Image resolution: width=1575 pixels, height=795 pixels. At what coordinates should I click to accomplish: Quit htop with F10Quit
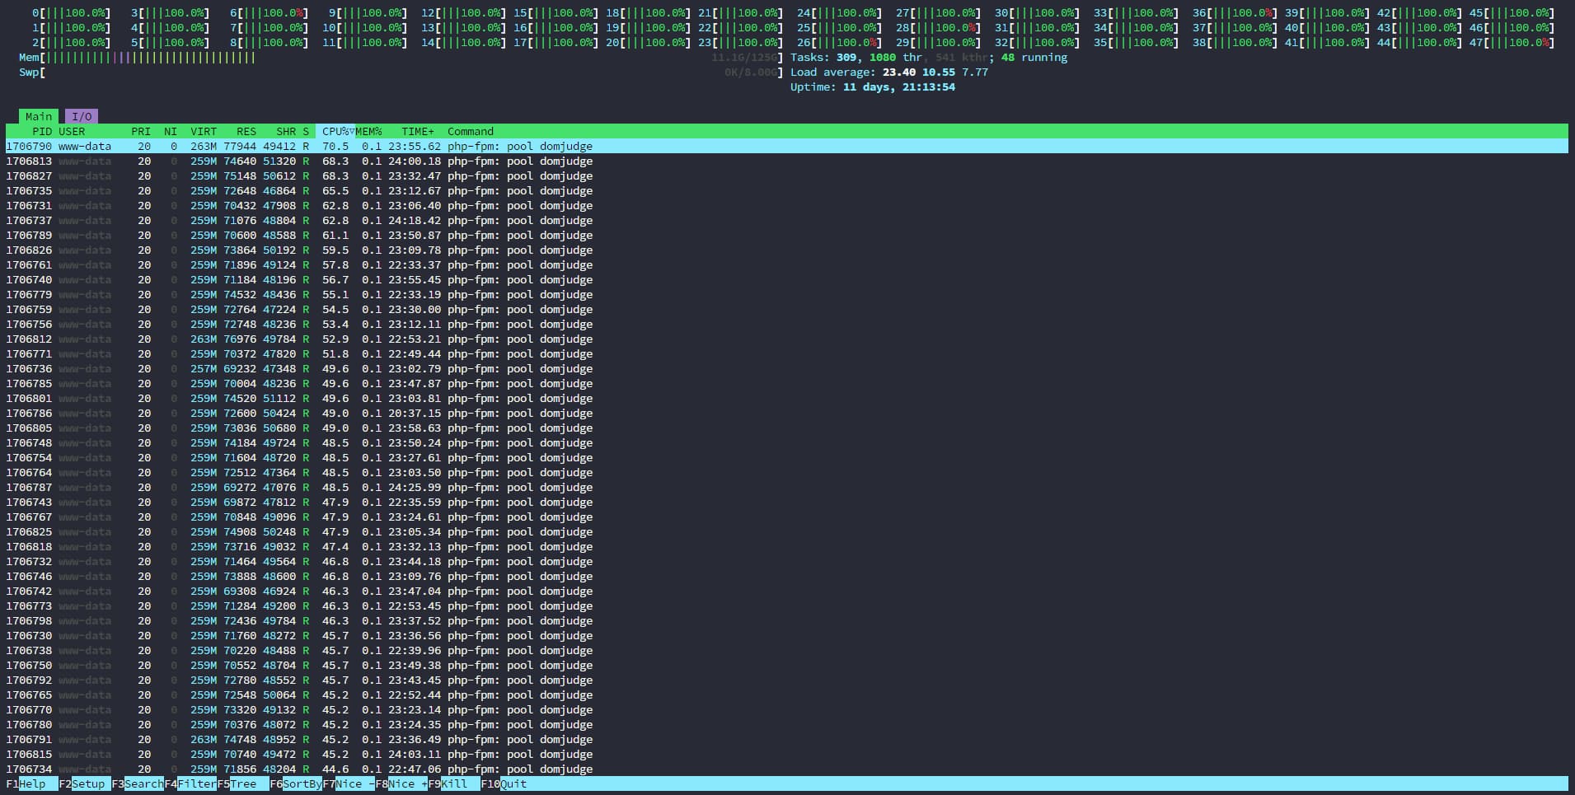pyautogui.click(x=505, y=783)
